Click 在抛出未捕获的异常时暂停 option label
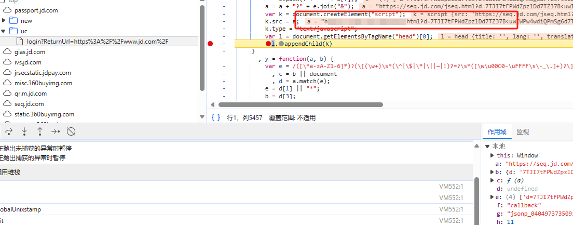The height and width of the screenshot is (225, 573). (x=35, y=149)
